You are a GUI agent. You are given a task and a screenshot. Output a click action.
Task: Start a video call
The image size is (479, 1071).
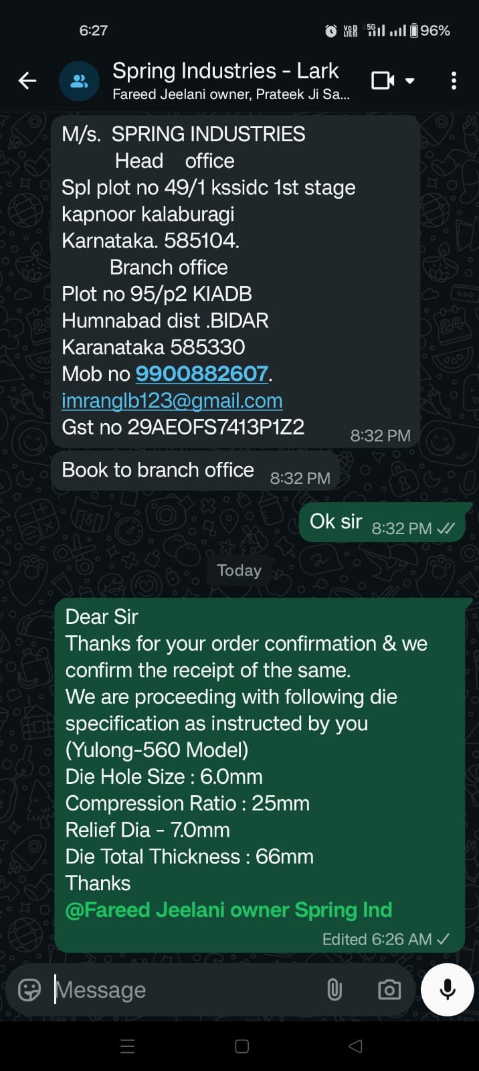(383, 81)
